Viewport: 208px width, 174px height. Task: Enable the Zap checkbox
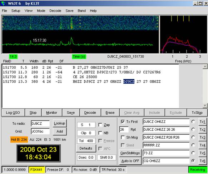100,125
